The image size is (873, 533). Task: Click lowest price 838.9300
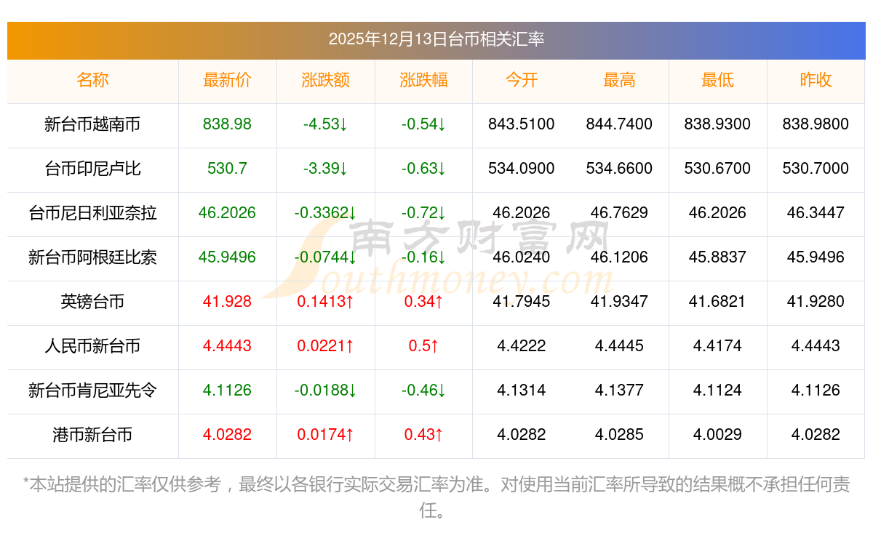coord(717,124)
